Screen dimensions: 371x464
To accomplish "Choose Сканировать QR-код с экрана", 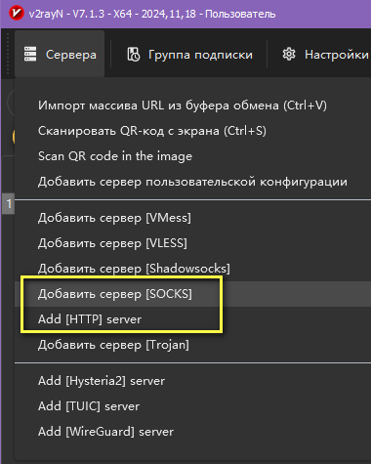I will (192, 131).
